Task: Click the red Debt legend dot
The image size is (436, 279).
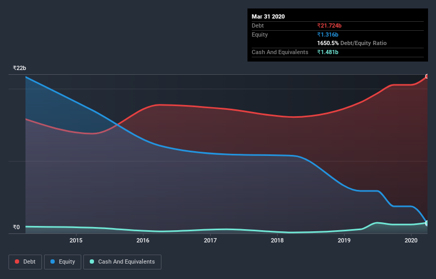Action: coord(17,261)
